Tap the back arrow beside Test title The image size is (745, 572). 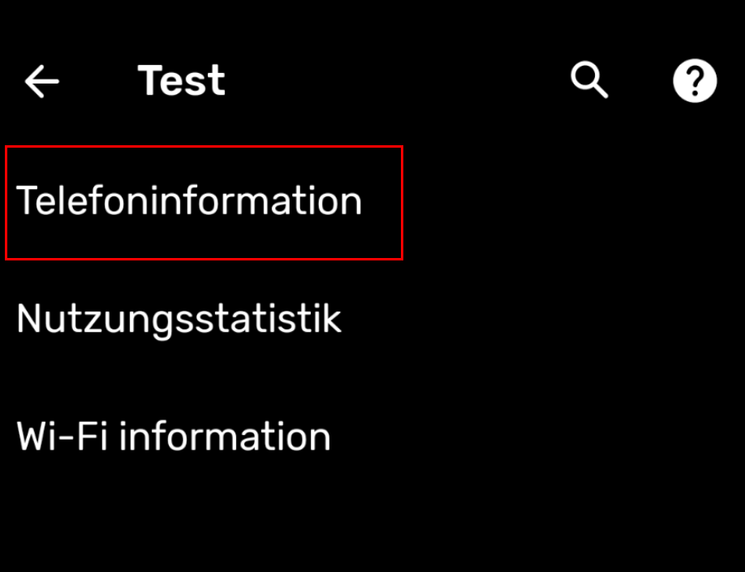pyautogui.click(x=42, y=81)
